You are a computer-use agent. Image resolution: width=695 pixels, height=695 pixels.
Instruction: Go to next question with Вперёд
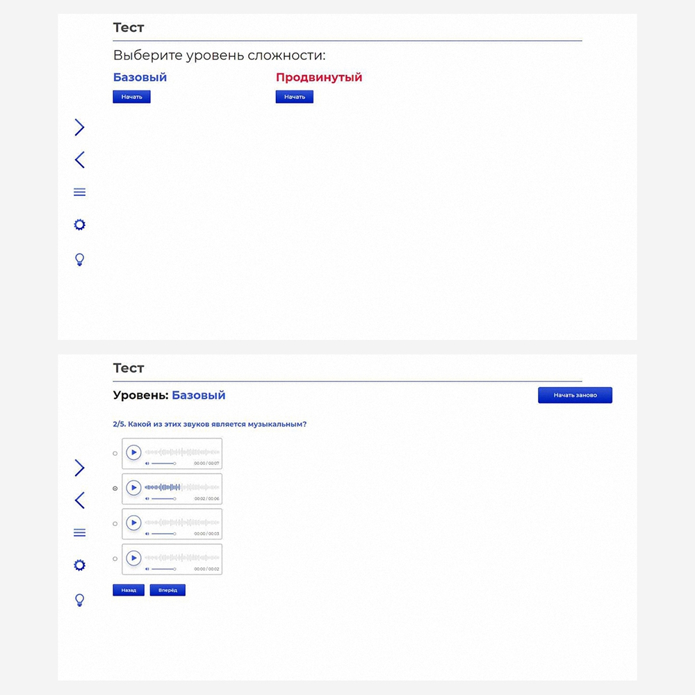(167, 590)
